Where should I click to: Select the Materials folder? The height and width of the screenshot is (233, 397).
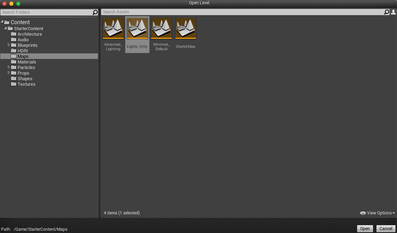pos(27,62)
